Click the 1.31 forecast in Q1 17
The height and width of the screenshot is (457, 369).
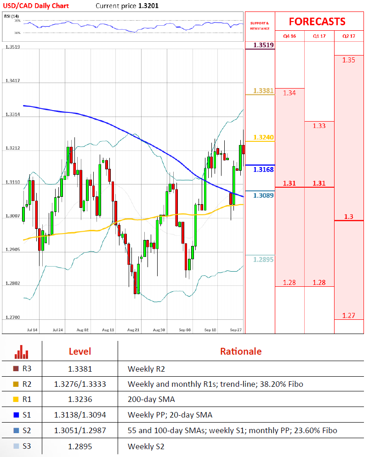[319, 184]
